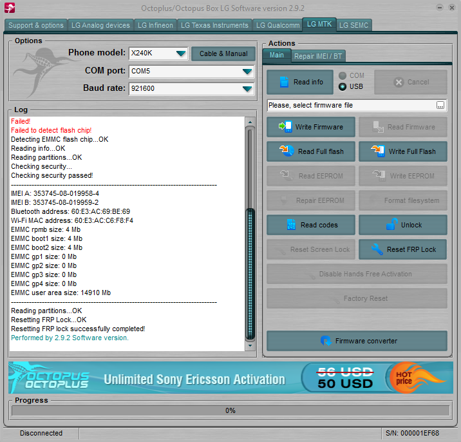This screenshot has height=442, width=461.
Task: Click the Write Firmware phone arrow icon
Action: [285, 127]
